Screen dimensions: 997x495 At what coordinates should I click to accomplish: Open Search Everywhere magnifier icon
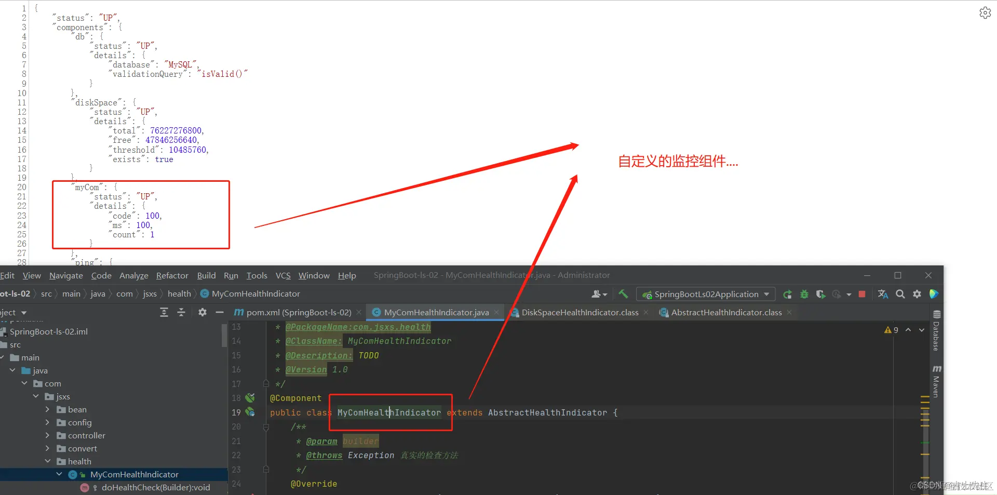click(900, 294)
